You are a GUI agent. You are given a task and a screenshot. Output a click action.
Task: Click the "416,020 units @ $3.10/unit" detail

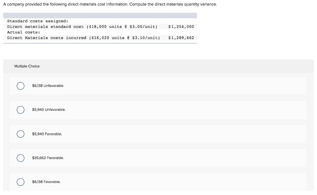pos(124,38)
